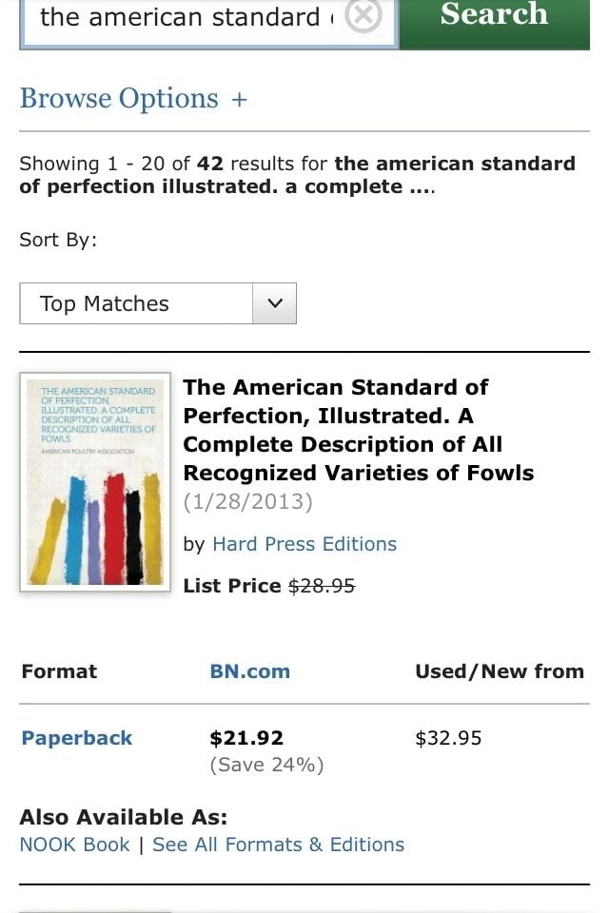Click the struck-through $28.95 list price
This screenshot has width=609, height=913.
(322, 586)
